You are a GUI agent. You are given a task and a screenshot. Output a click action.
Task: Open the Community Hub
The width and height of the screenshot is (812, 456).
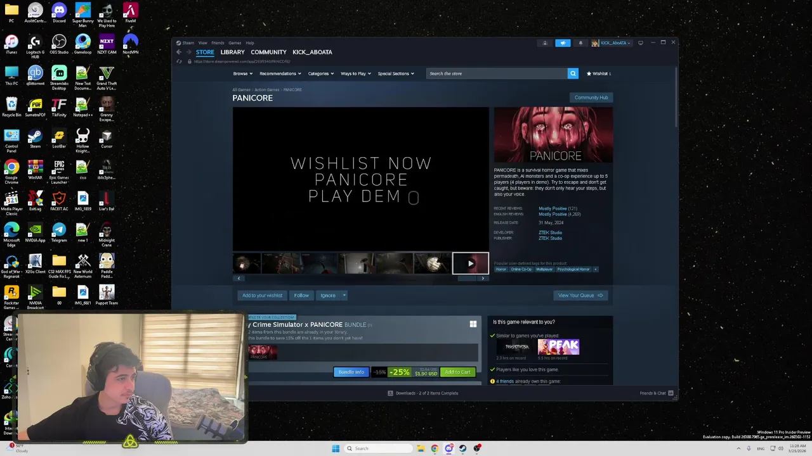pos(591,98)
